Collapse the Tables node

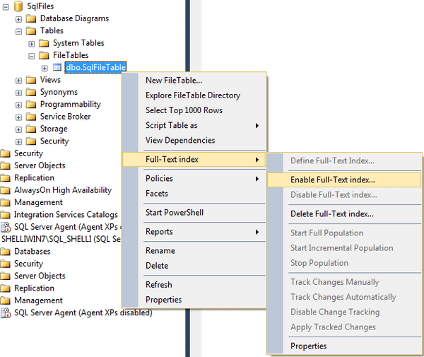pos(18,31)
